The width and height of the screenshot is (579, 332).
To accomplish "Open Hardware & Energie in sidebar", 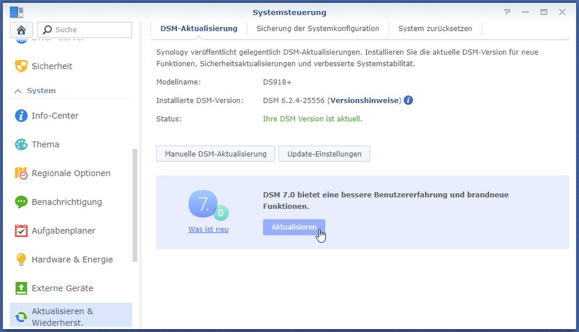I will pos(71,259).
